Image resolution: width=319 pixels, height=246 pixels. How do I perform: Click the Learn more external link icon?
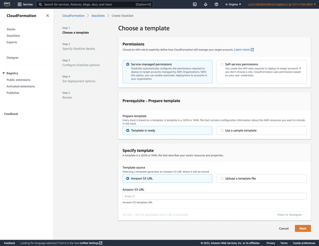coord(252,50)
